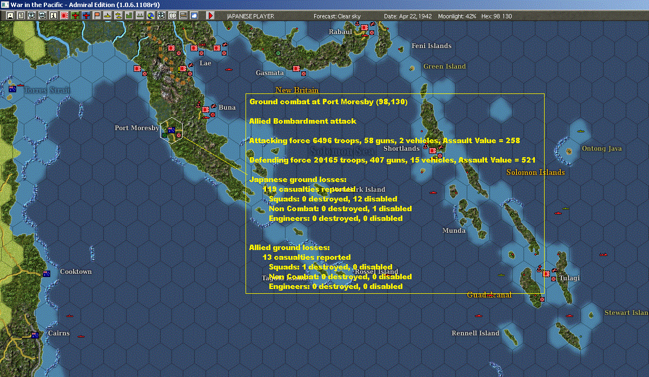Click the airfield plane symbol at Buna
This screenshot has width=649, height=377.
214,106
